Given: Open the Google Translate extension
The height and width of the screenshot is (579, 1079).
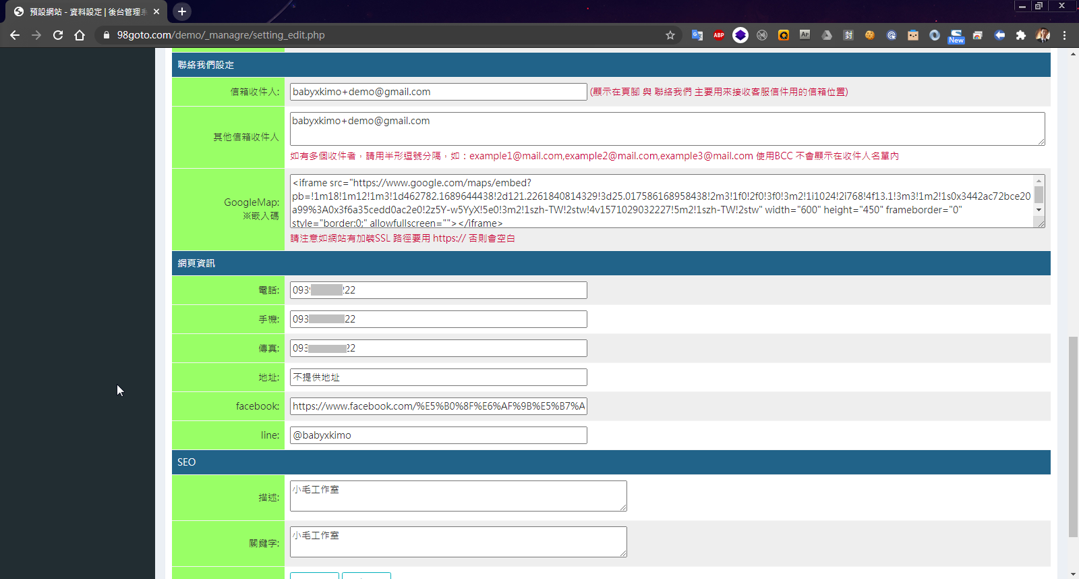Looking at the screenshot, I should (697, 35).
